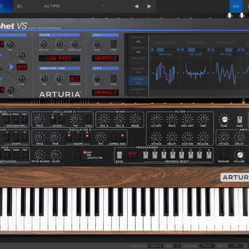The width and height of the screenshot is (249, 249).
Task: Click the Oscillator B FREQ knob
Action: click(40, 138)
